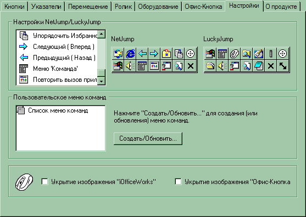Click the command list scrollbar thumb
The height and width of the screenshot is (217, 306).
coord(101,73)
